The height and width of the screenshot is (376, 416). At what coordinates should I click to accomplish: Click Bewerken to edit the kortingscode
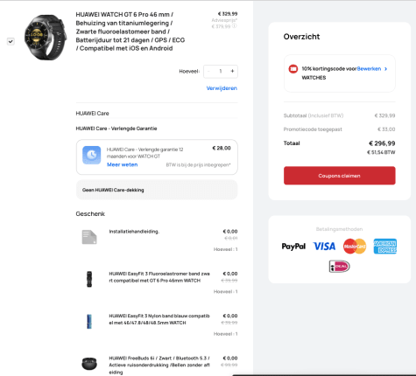[x=369, y=69]
